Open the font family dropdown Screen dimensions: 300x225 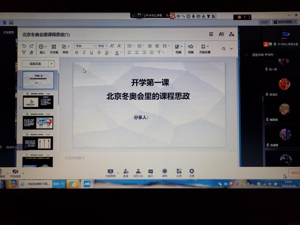click(84, 46)
